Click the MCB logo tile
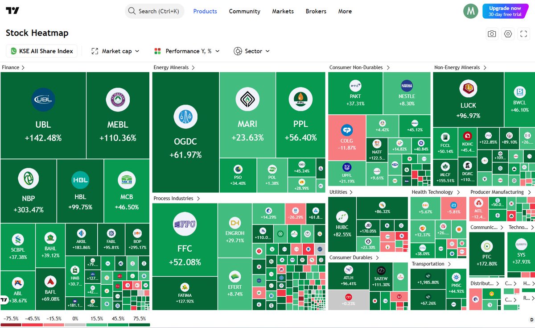This screenshot has height=328, width=535. click(x=126, y=180)
